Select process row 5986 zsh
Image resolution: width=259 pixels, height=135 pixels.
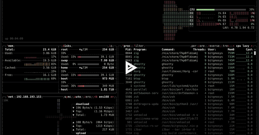(x=189, y=97)
